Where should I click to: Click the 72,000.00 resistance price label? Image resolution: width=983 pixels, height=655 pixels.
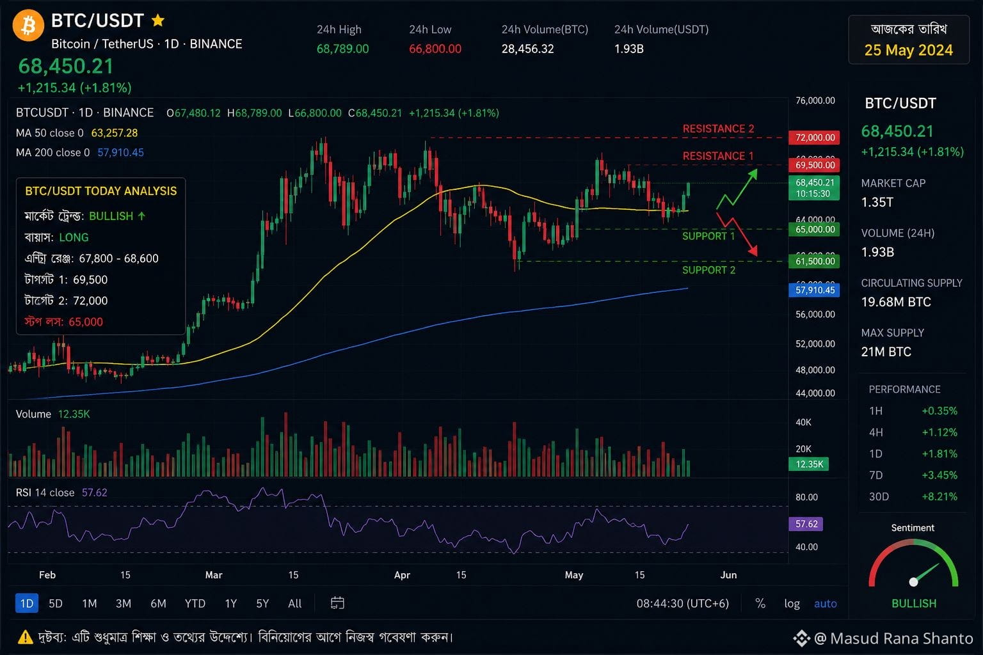pos(815,138)
